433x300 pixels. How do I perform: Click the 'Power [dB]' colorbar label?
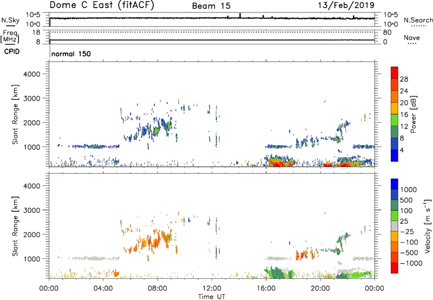click(413, 114)
